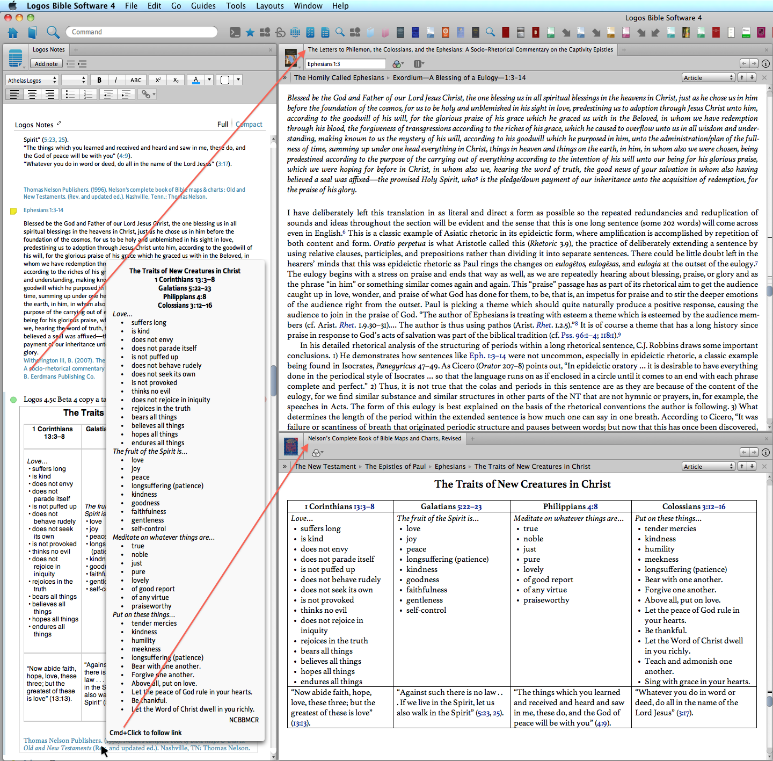Decrease paragraph indent in notes editor

click(108, 95)
